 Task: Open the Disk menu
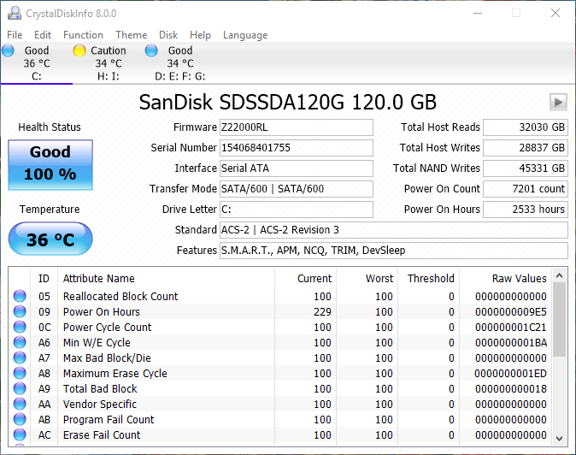(168, 35)
